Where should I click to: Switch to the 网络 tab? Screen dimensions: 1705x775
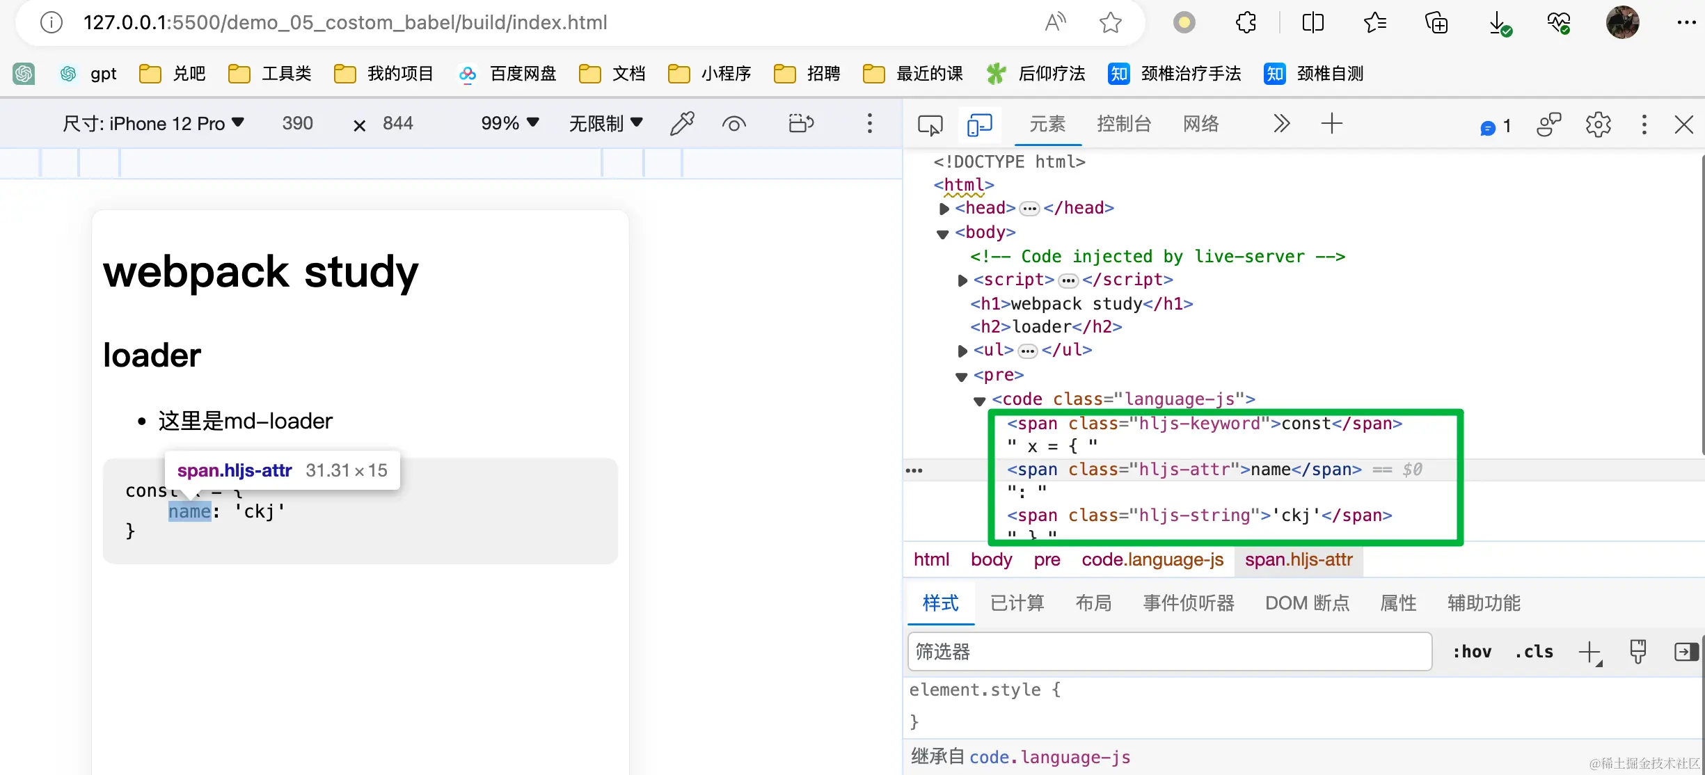tap(1201, 125)
